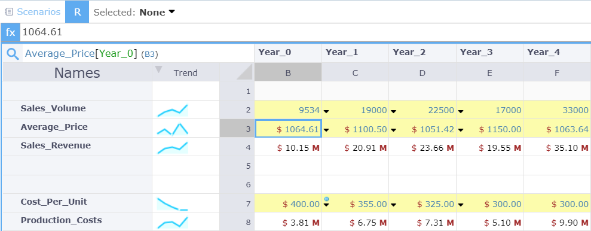The width and height of the screenshot is (591, 231).
Task: Open dropdown arrow before Sales_Volume 22500
Action: 393,111
